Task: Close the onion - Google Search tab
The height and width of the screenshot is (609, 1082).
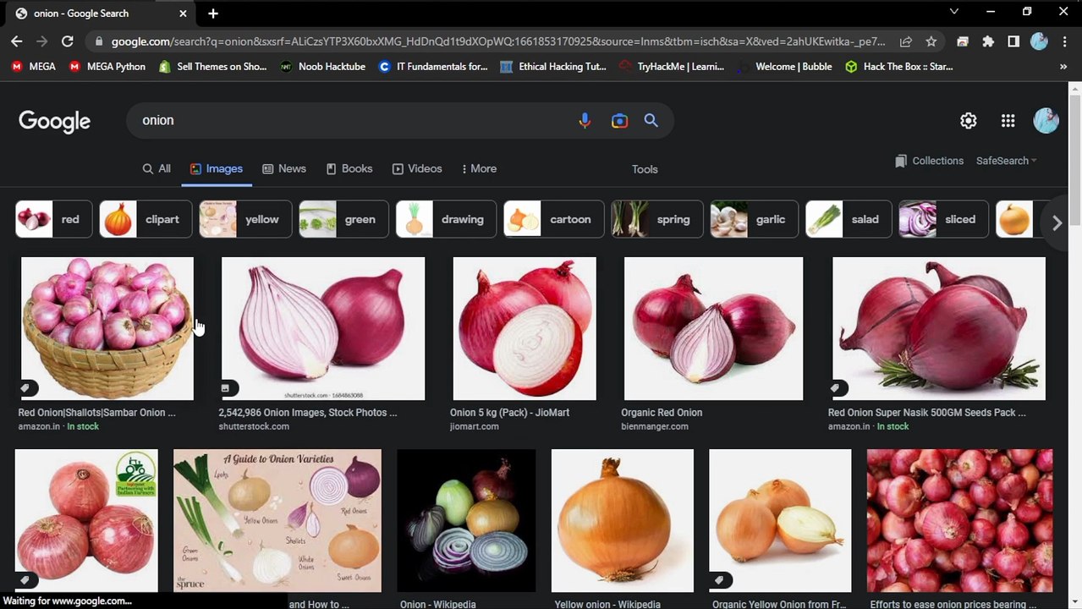Action: (x=184, y=14)
